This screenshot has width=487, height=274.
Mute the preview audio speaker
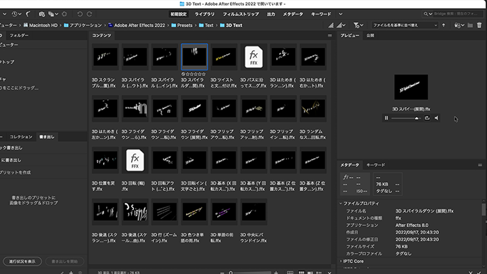click(436, 118)
